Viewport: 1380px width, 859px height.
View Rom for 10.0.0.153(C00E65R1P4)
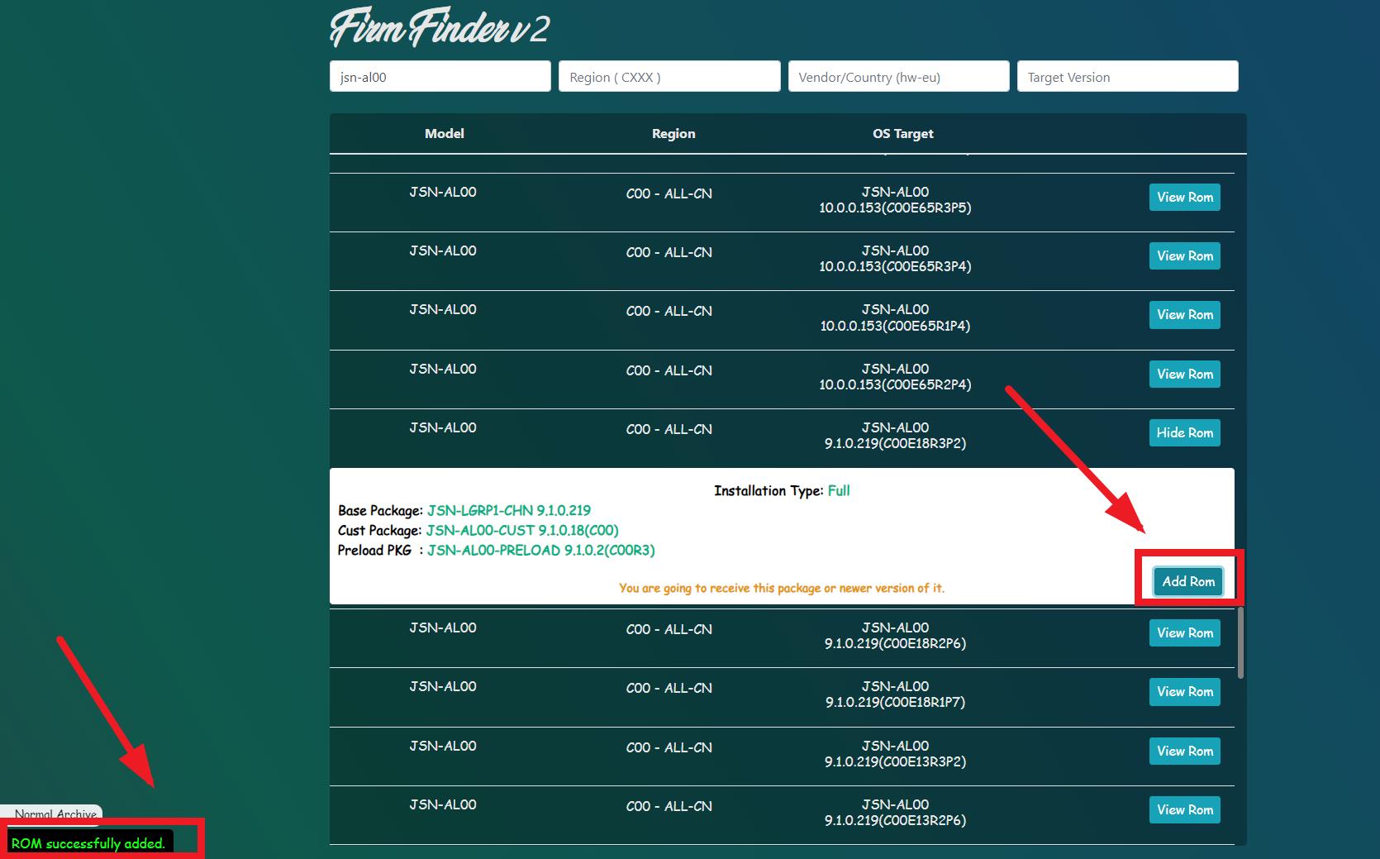tap(1184, 314)
